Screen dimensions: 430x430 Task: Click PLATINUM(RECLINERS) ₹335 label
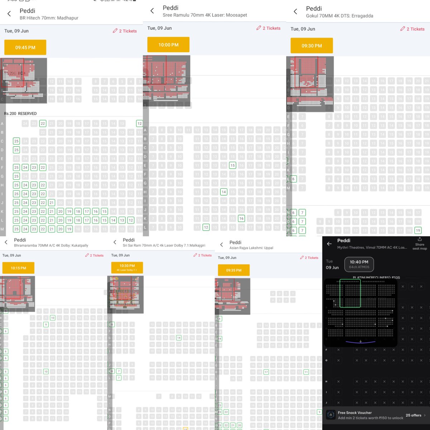(x=376, y=277)
